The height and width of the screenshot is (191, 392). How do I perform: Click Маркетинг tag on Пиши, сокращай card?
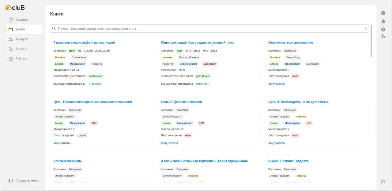[210, 64]
